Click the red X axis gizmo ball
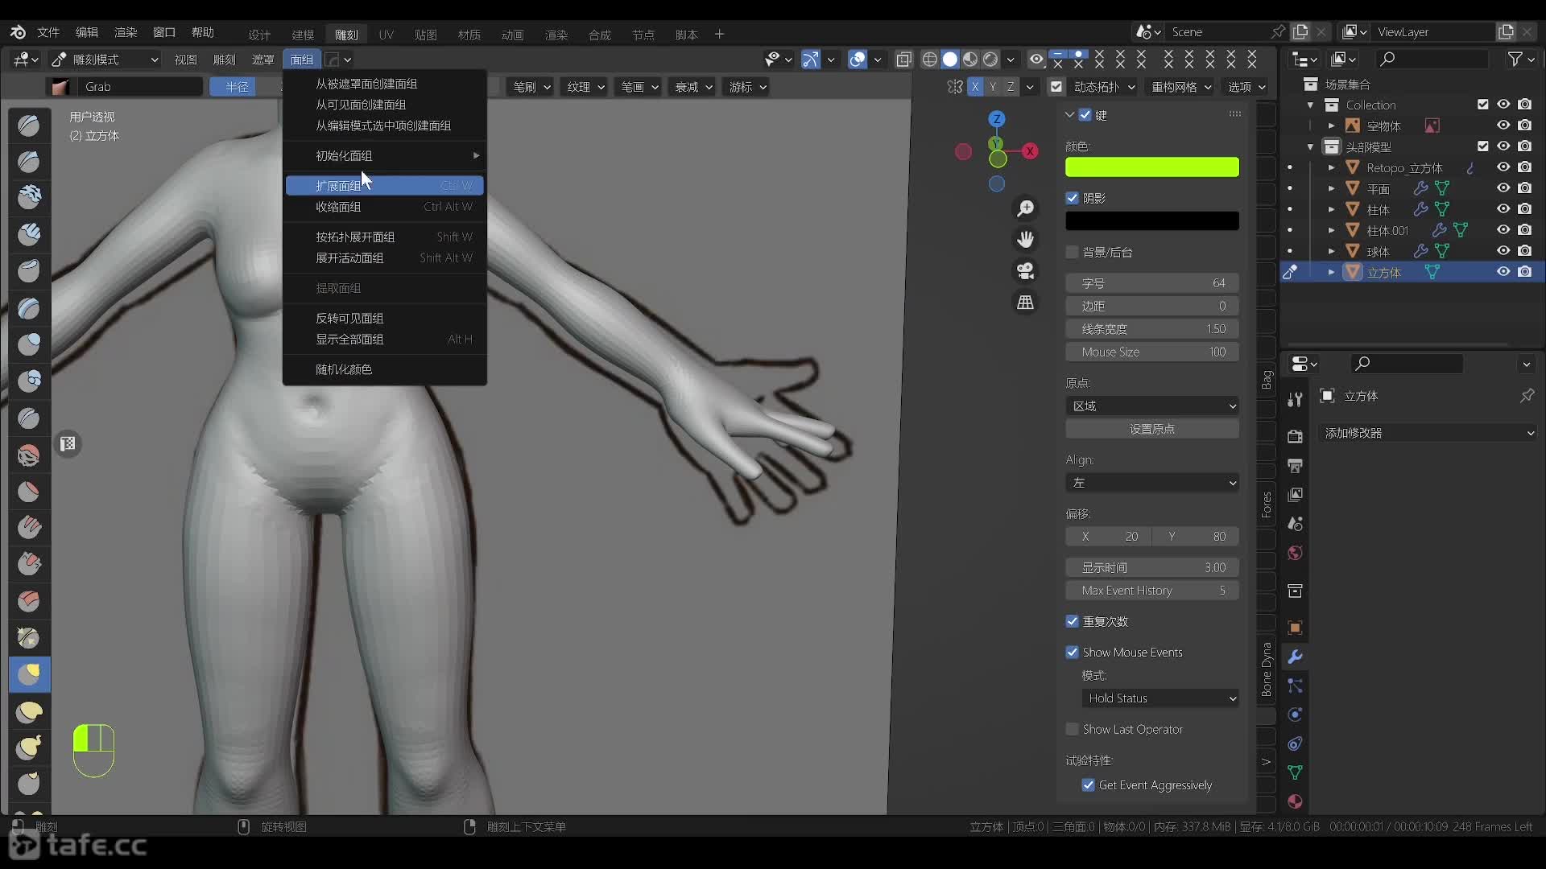Viewport: 1546px width, 869px height. [x=1030, y=151]
